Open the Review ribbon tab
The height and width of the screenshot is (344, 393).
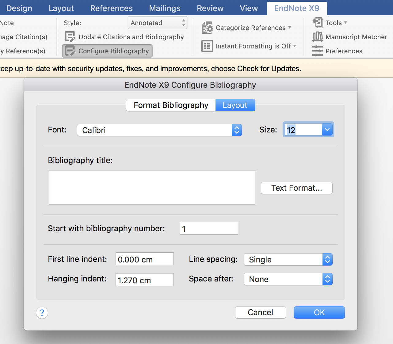210,8
